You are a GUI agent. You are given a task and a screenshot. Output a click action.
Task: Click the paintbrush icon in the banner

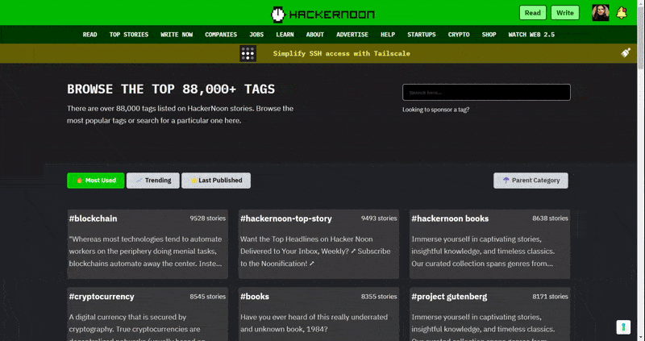(626, 52)
